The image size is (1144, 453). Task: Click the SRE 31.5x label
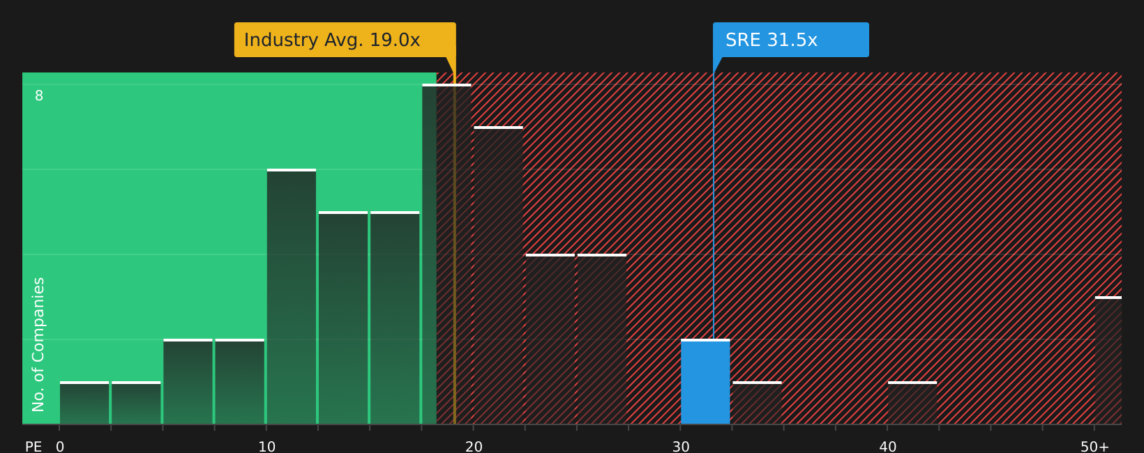click(x=790, y=40)
